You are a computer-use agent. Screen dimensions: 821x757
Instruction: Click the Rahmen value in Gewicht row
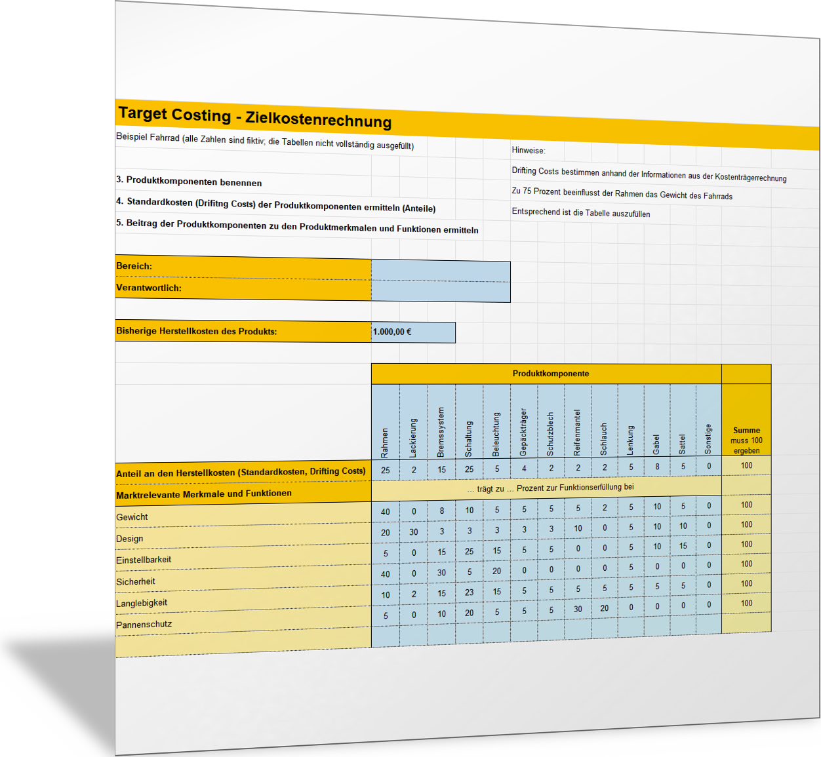(x=386, y=512)
